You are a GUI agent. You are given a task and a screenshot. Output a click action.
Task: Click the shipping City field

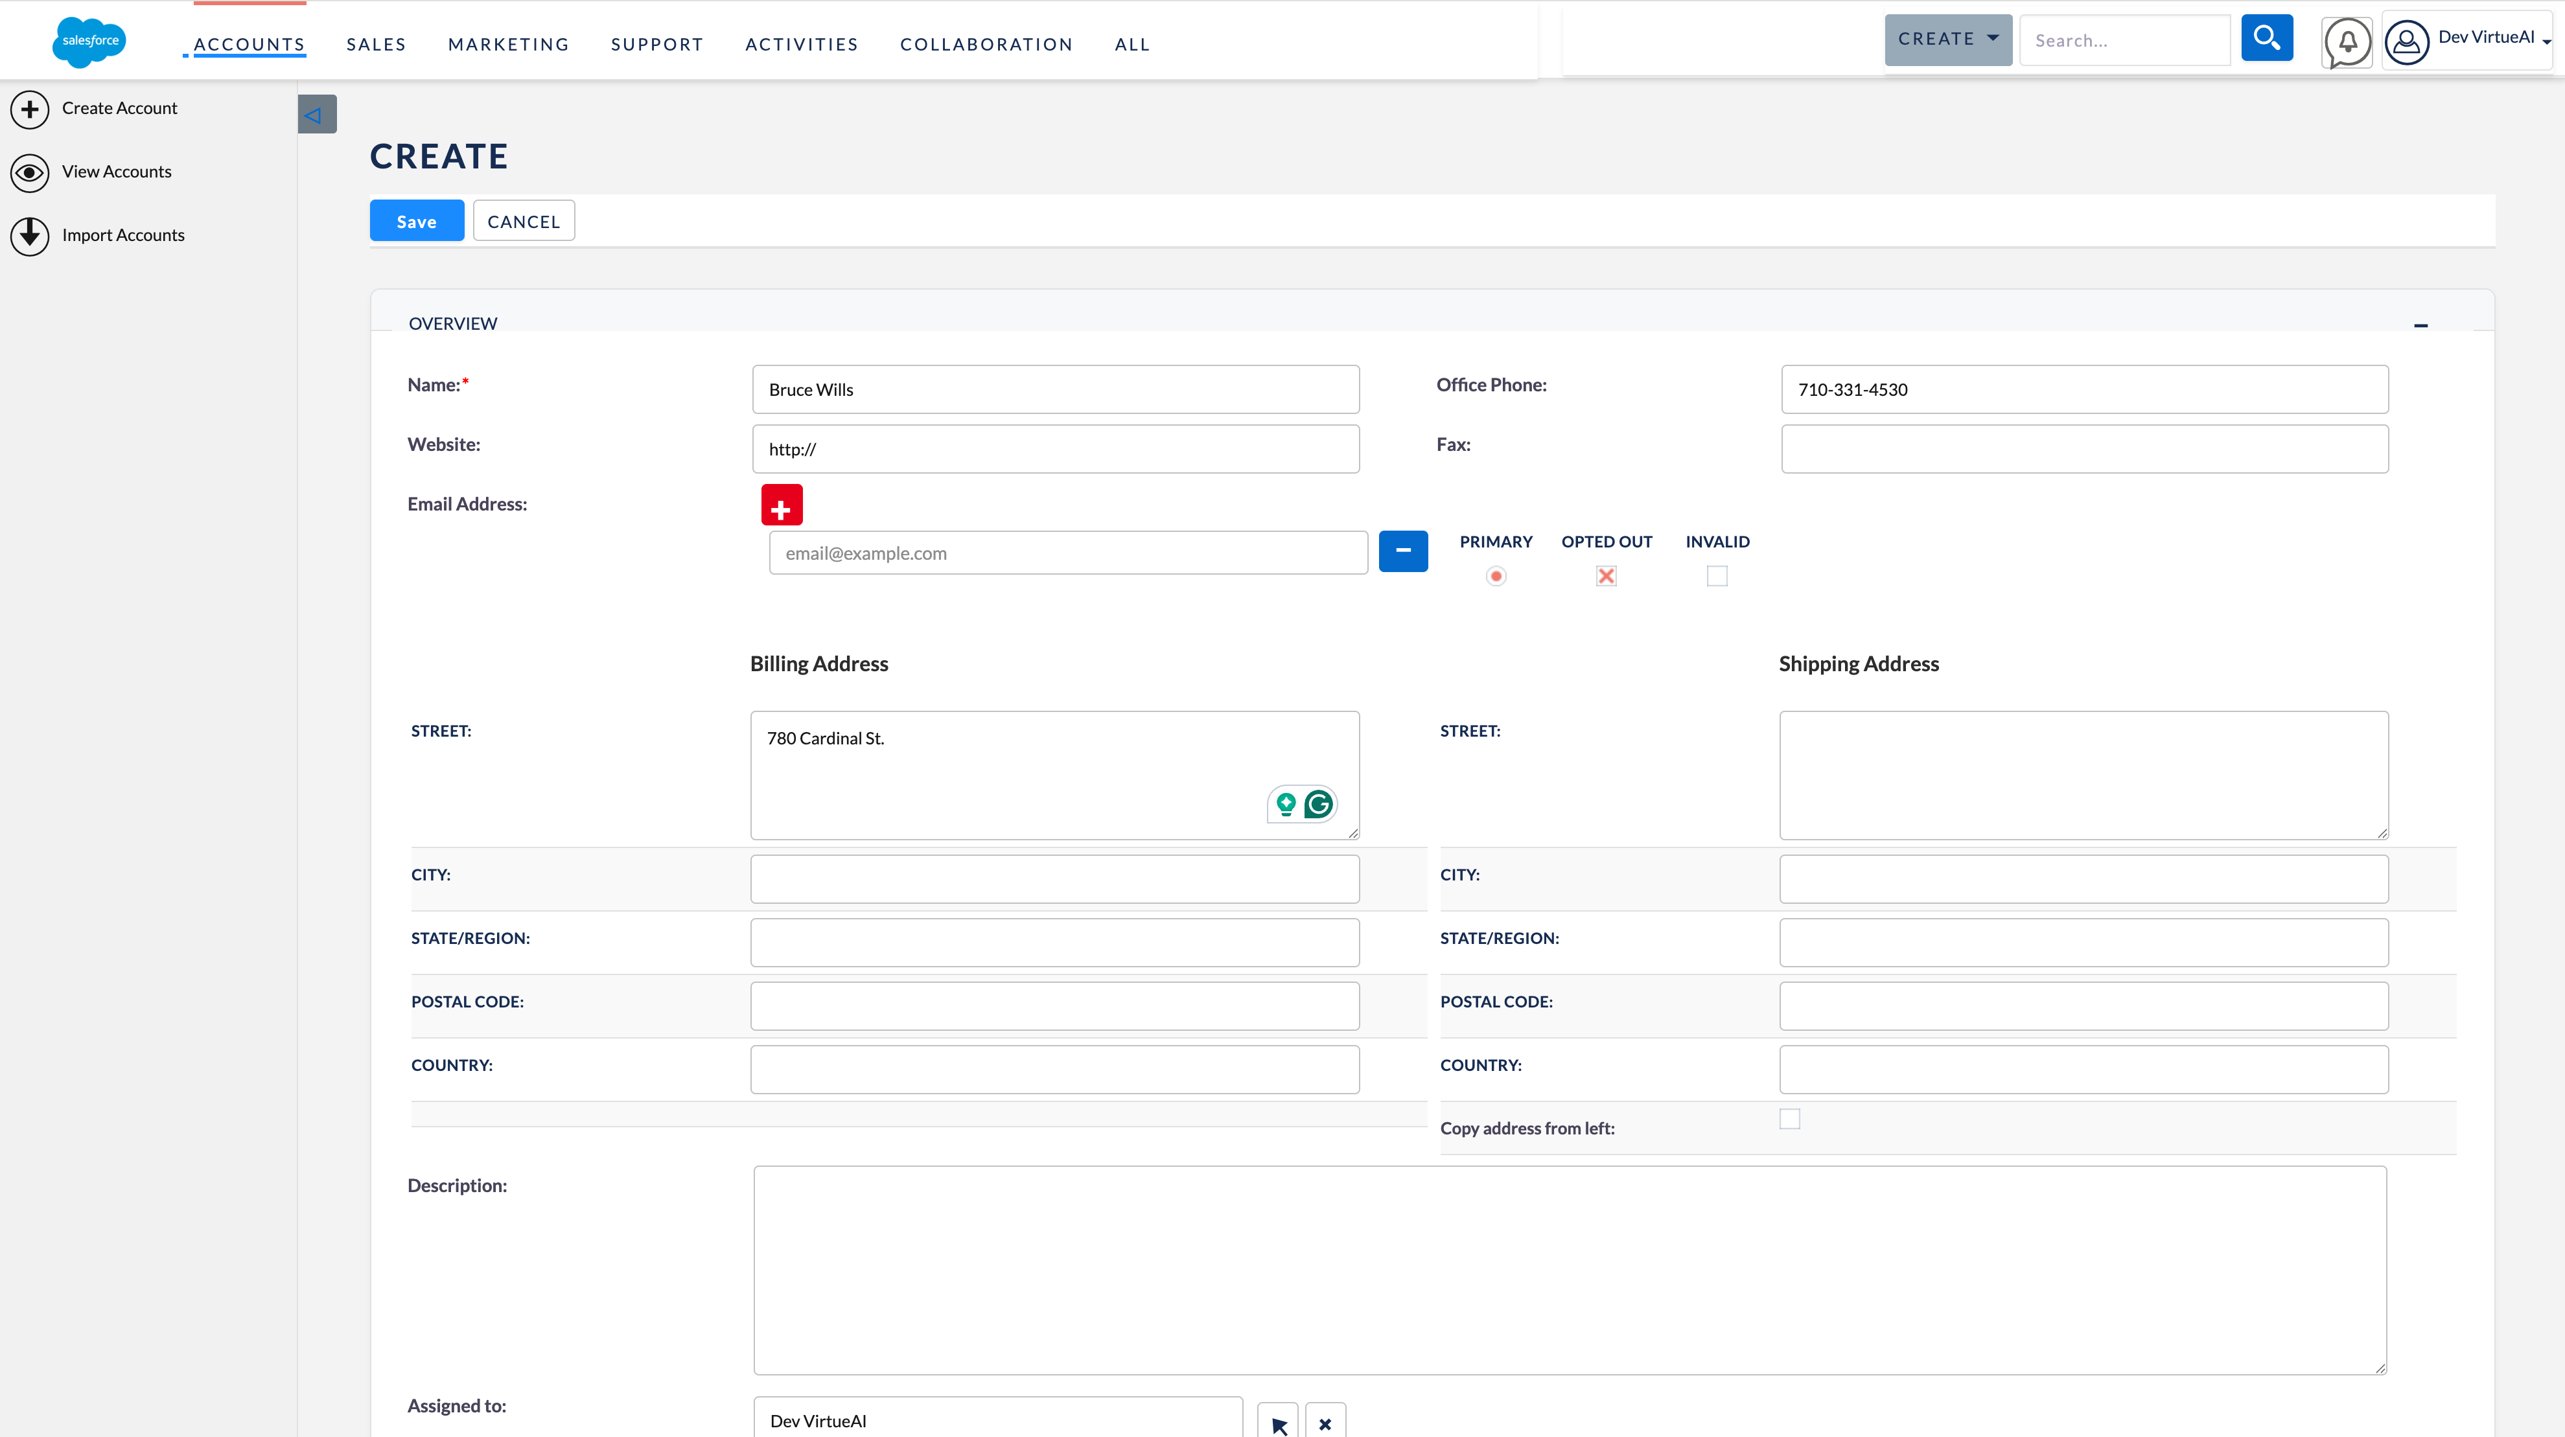(2084, 879)
